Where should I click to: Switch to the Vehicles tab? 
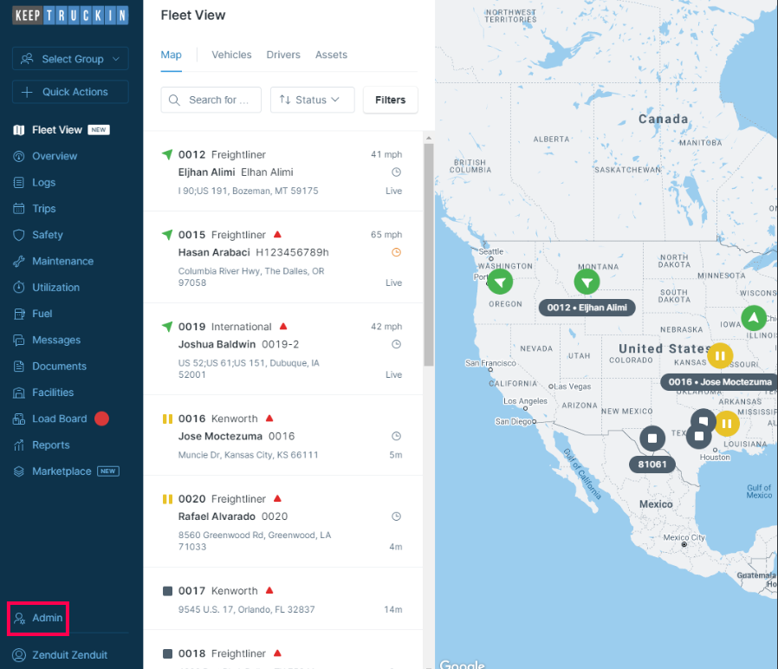click(x=231, y=55)
